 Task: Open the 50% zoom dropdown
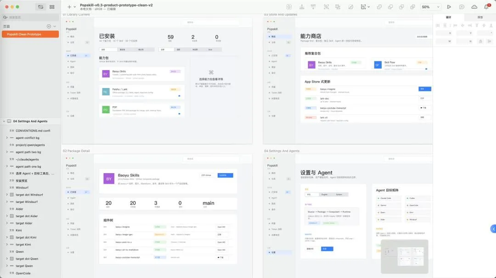point(430,6)
